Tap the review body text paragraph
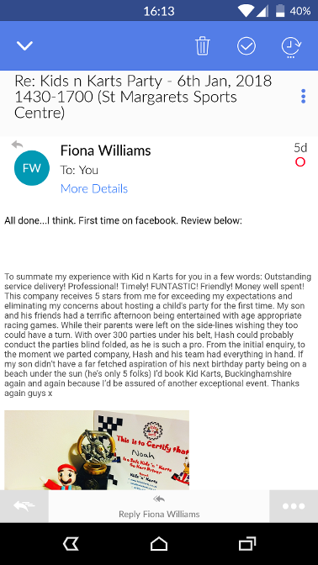 [157, 335]
